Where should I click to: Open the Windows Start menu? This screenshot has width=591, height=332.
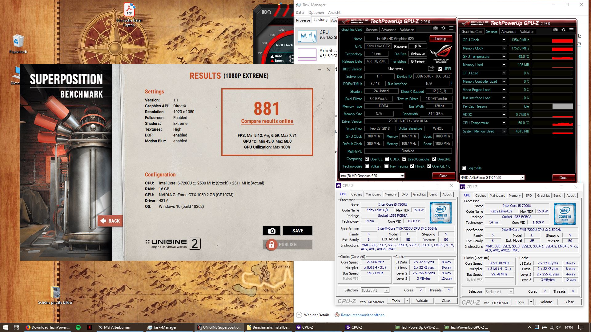click(5, 327)
